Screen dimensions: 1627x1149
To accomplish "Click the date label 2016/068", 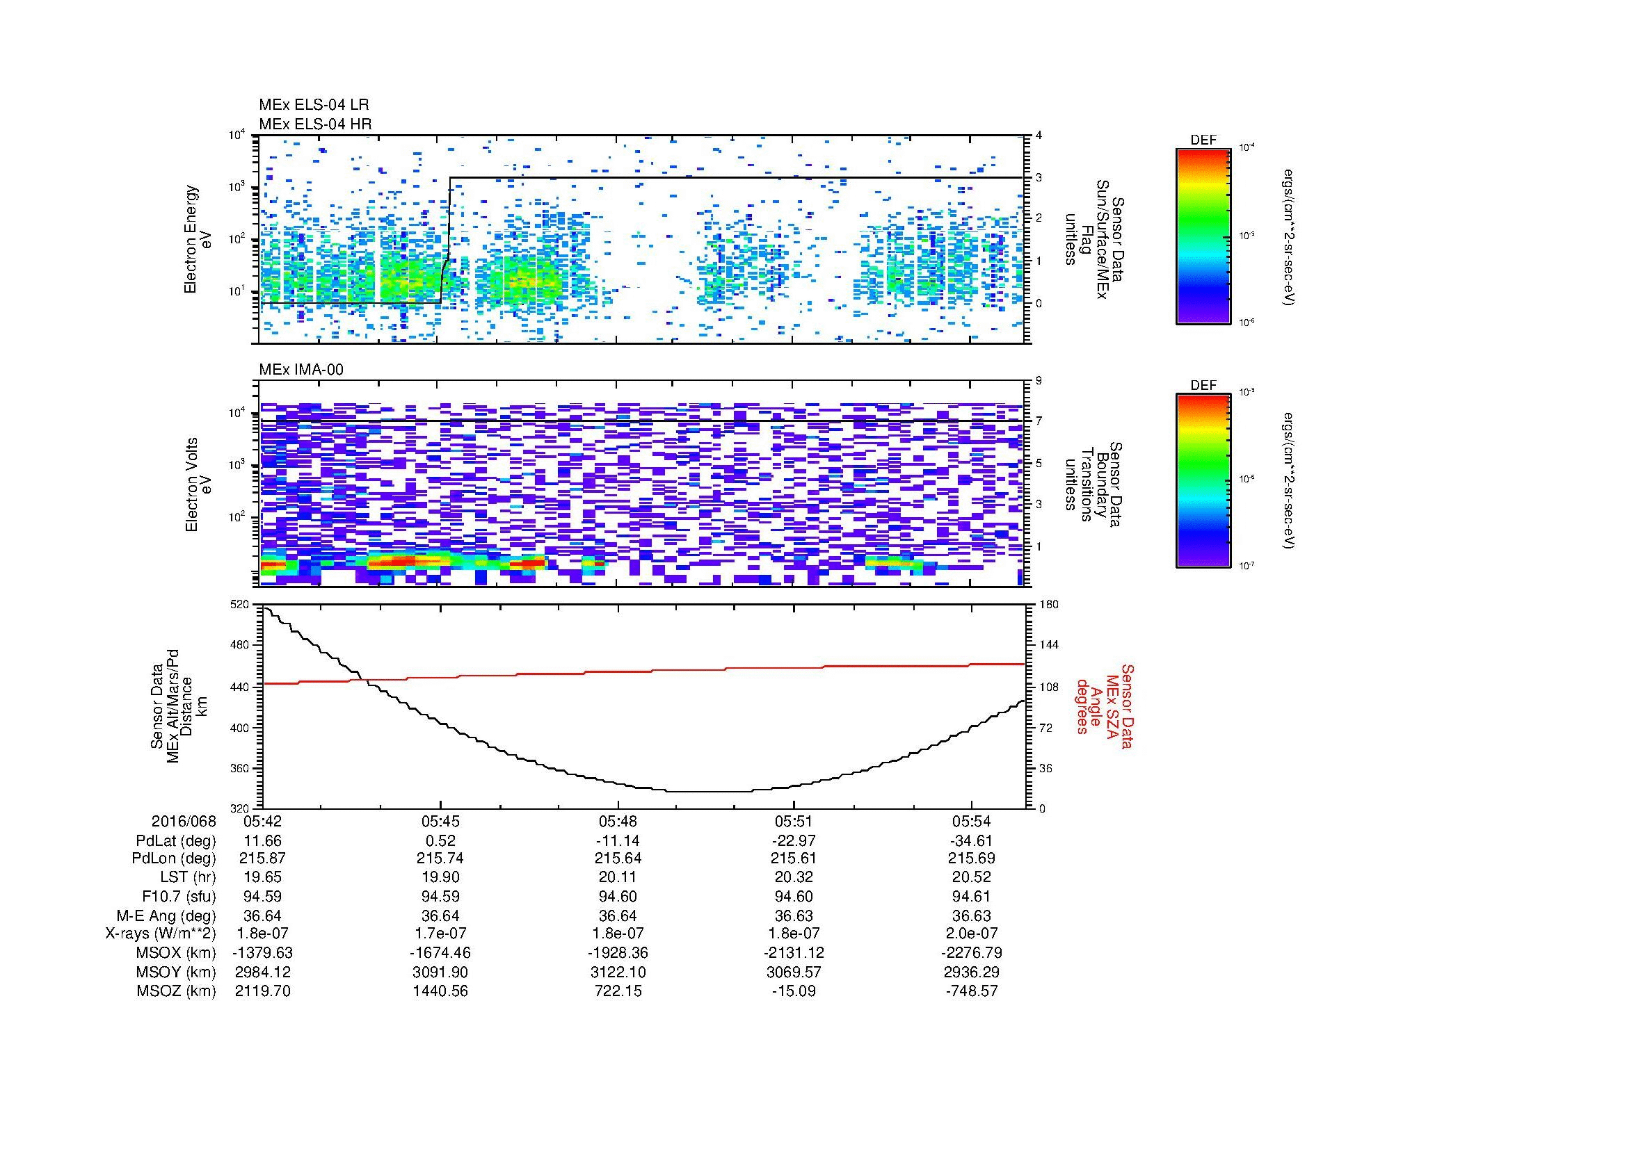I will tap(184, 822).
